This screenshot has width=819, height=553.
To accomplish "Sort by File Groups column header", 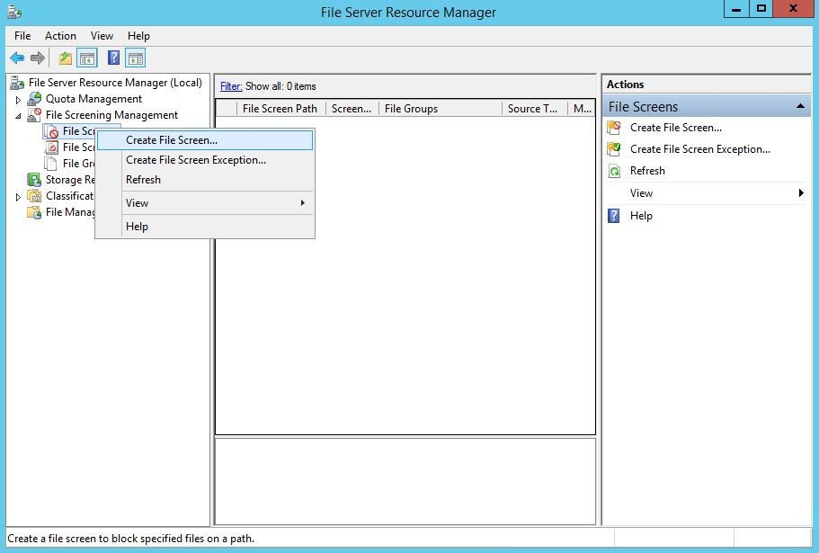I will 441,109.
